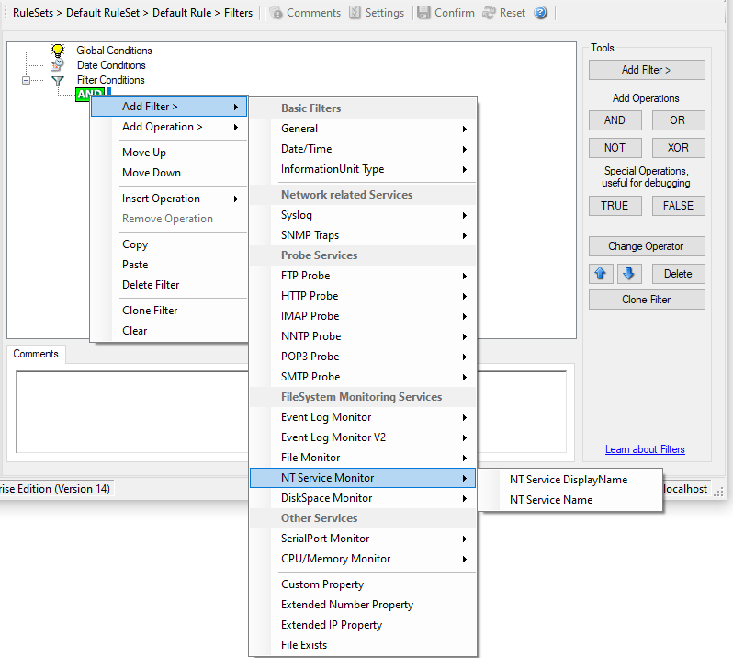Click the Confirm save icon
This screenshot has width=733, height=658.
point(423,13)
